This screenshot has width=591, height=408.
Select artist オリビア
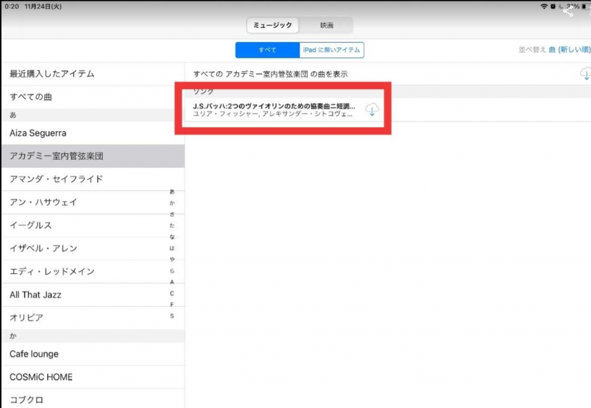(93, 318)
